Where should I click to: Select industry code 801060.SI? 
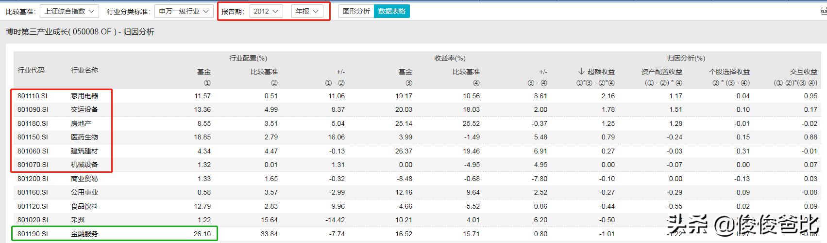click(33, 151)
